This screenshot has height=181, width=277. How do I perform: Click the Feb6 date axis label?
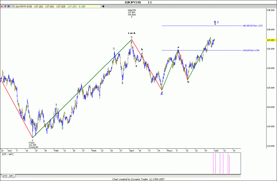click(56, 151)
